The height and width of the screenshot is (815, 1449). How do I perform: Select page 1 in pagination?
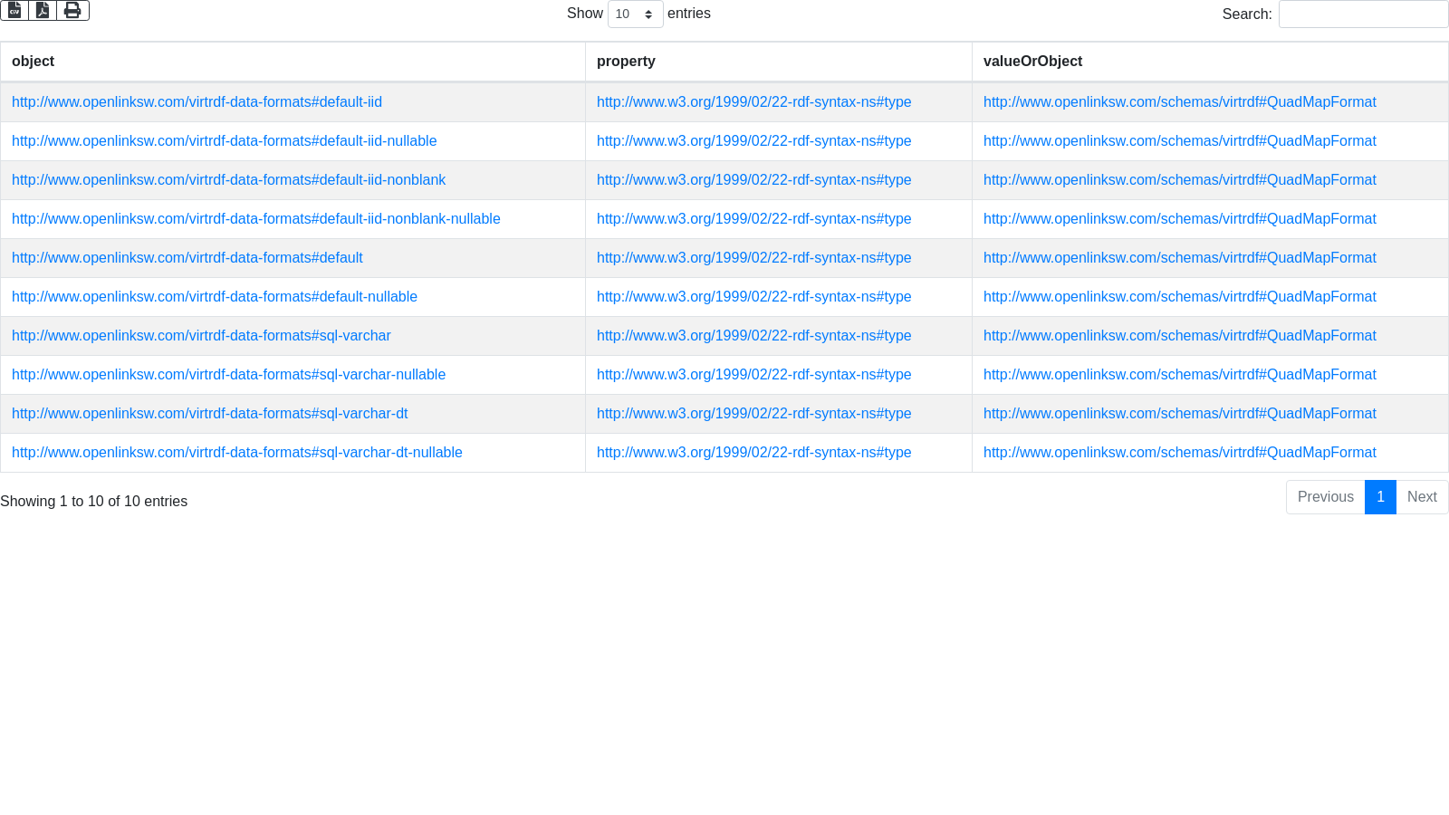tap(1380, 497)
